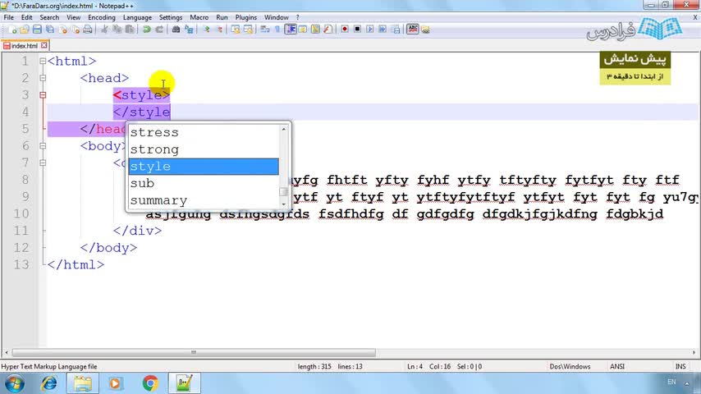Viewport: 701px width, 394px height.
Task: Toggle the Show Indent Guide button
Action: coord(291,30)
